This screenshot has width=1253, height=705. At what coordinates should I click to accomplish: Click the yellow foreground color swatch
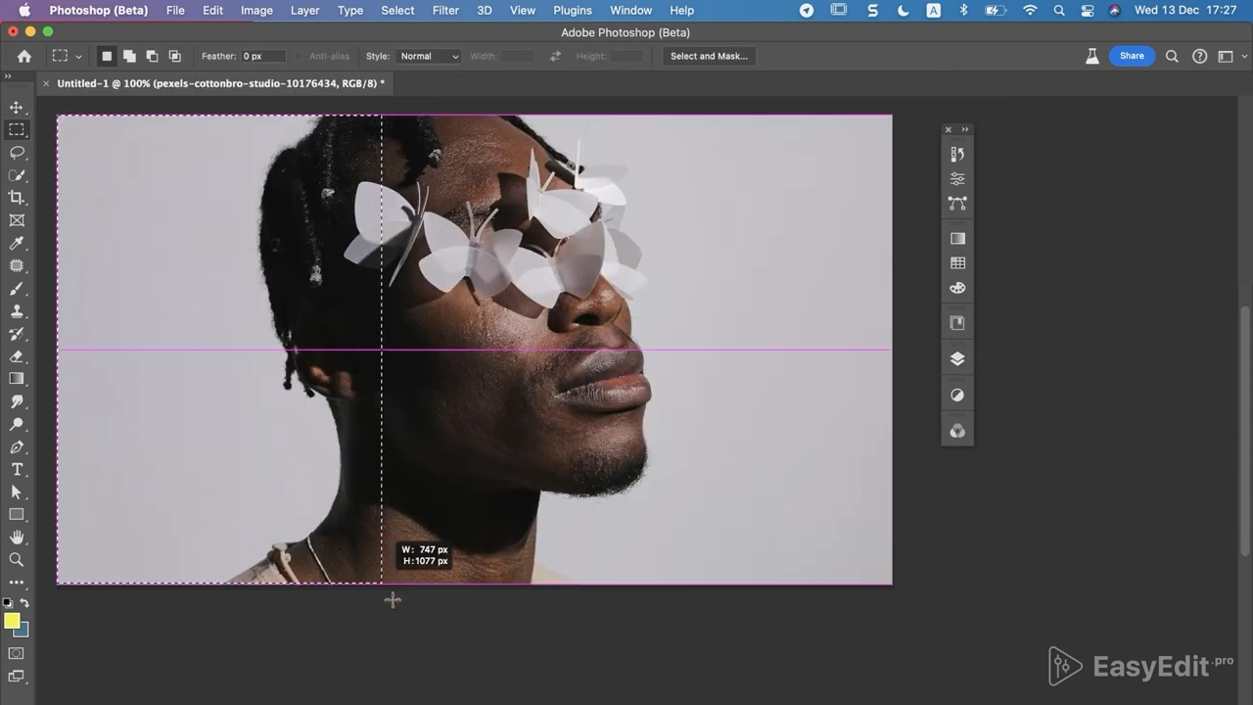point(12,621)
